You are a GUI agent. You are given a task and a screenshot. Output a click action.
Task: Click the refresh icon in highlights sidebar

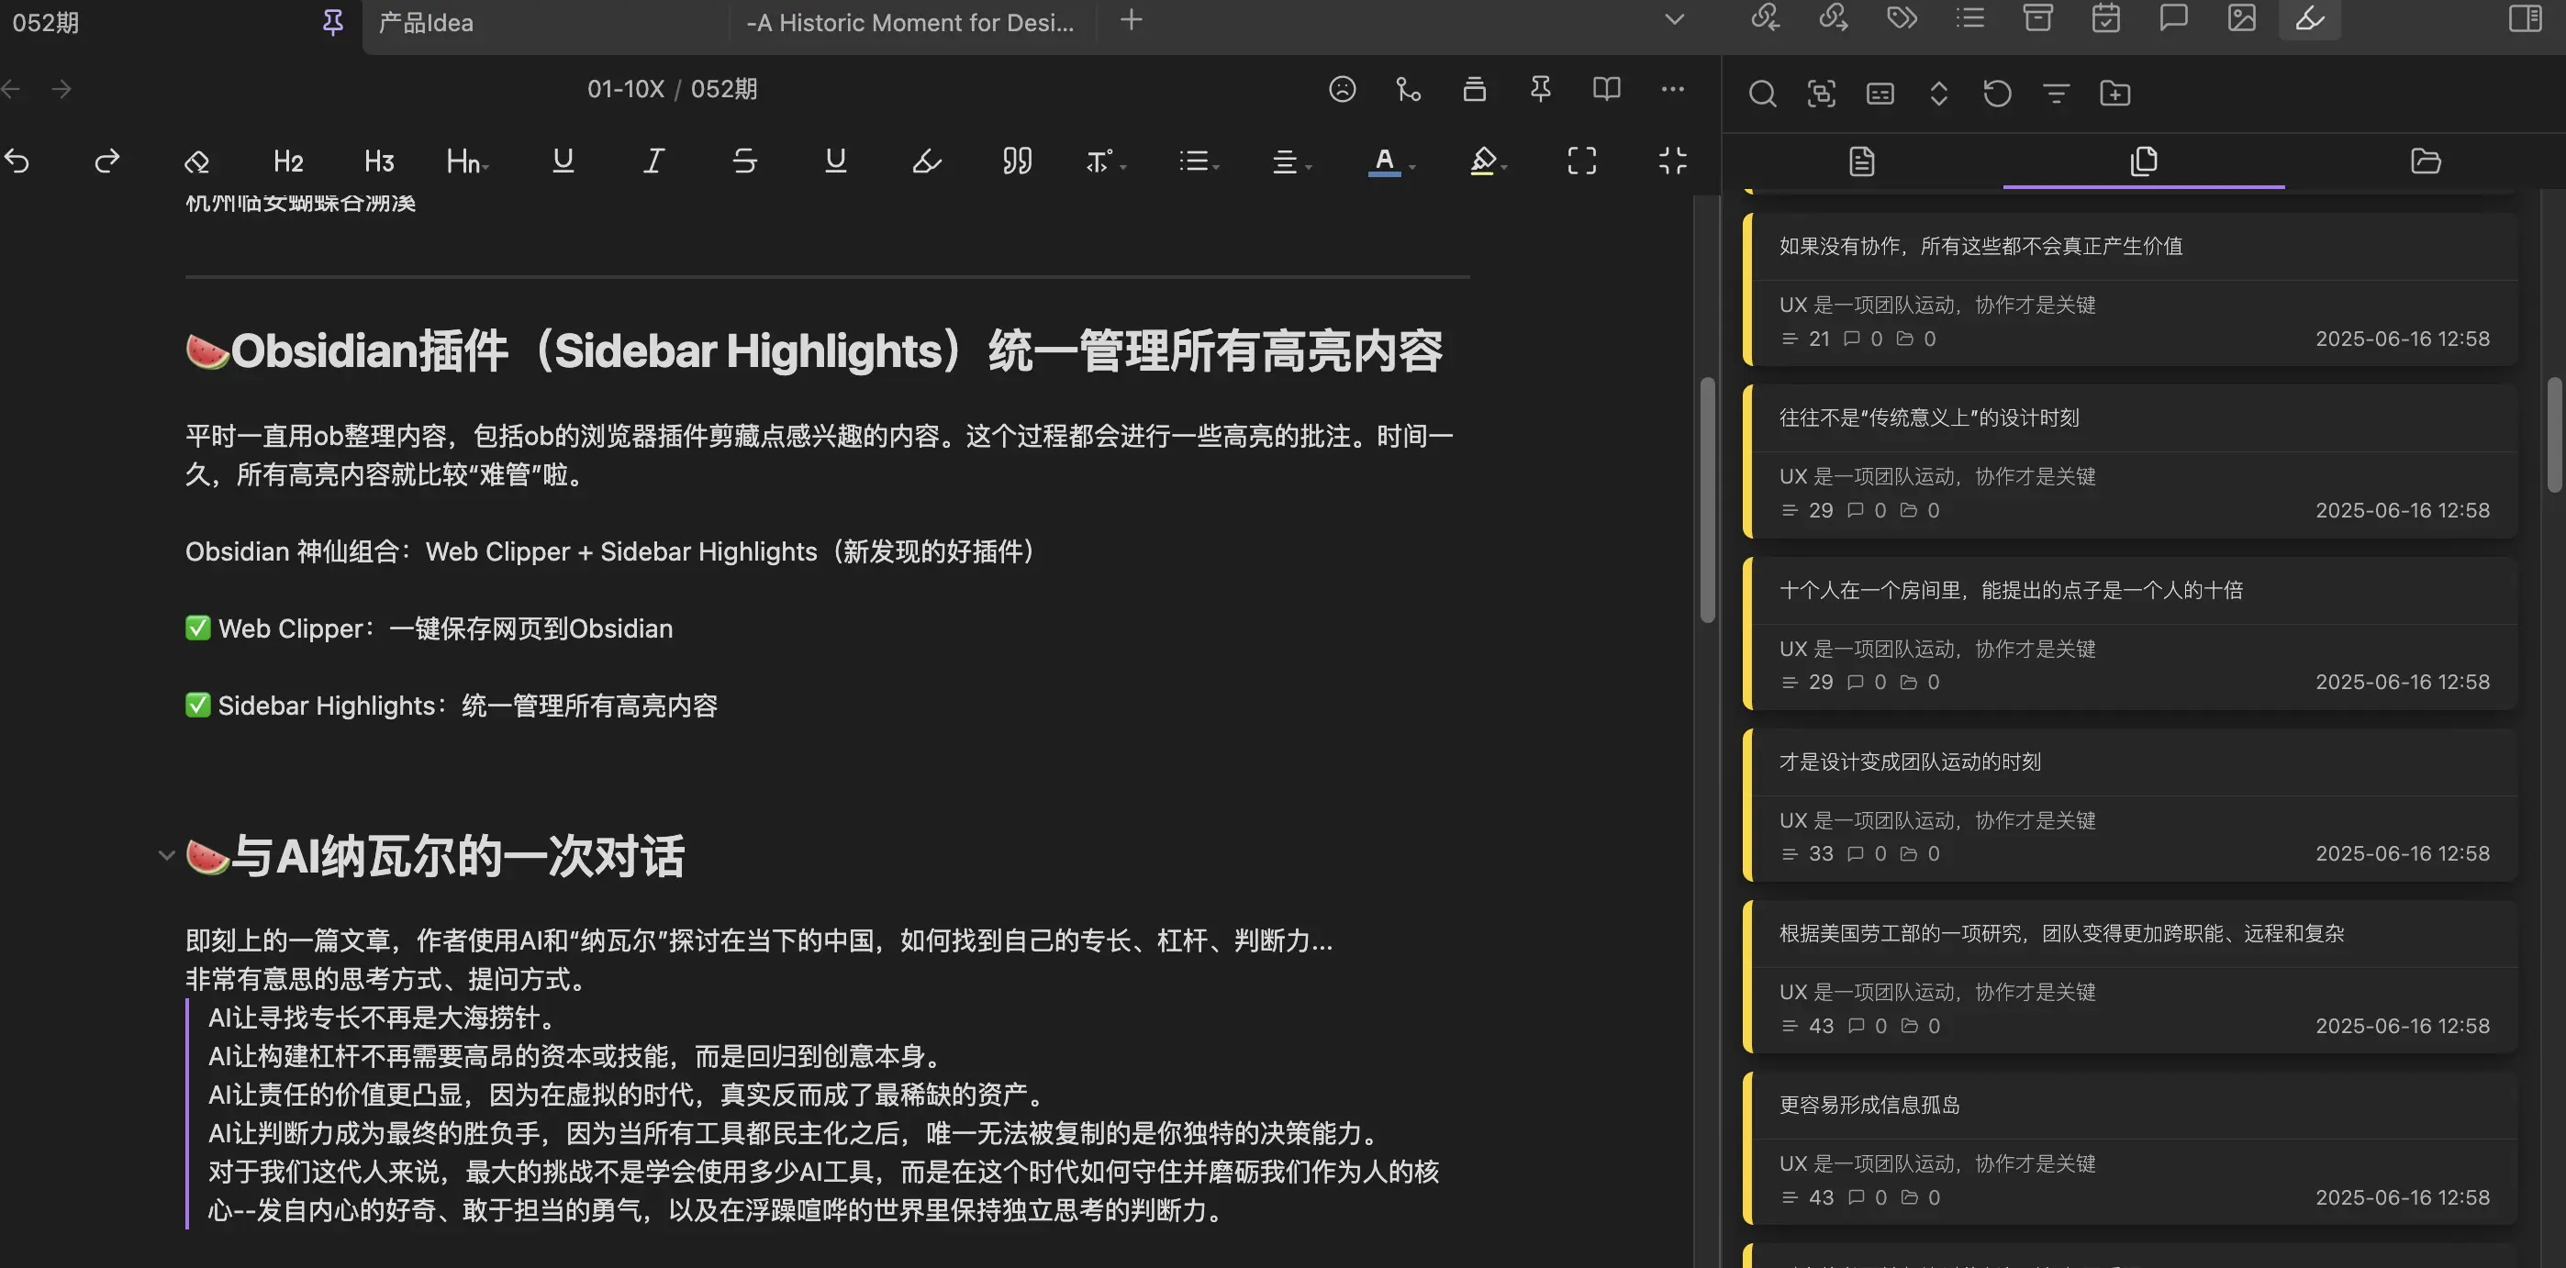click(1997, 94)
